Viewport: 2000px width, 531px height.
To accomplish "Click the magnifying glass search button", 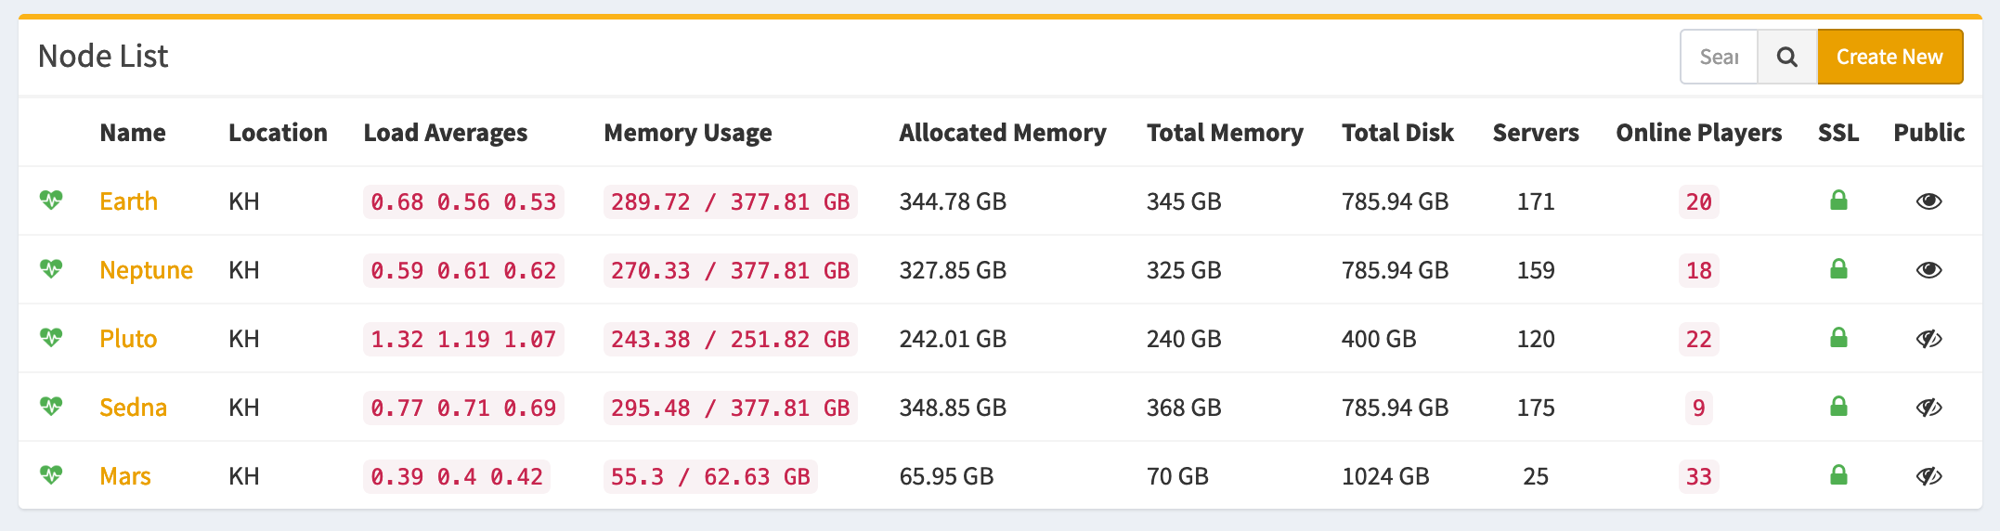I will coord(1786,57).
